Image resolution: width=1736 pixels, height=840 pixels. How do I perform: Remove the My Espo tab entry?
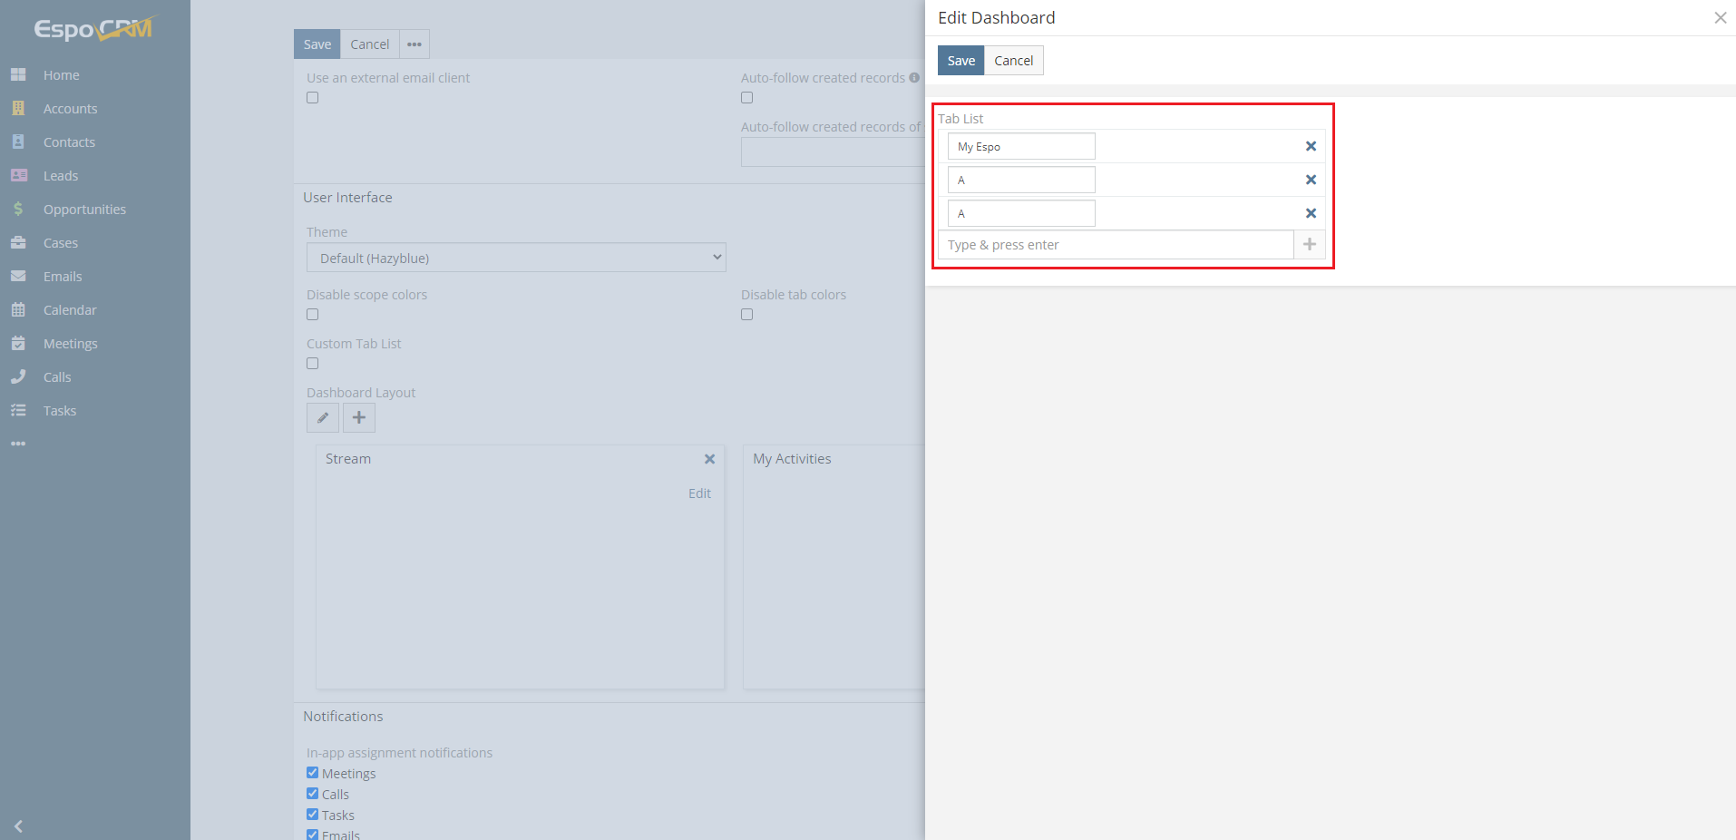pos(1310,146)
